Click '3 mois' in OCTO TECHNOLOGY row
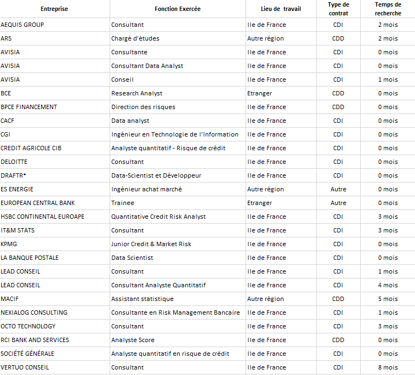Screen dimensions: 415x375 coord(388,327)
